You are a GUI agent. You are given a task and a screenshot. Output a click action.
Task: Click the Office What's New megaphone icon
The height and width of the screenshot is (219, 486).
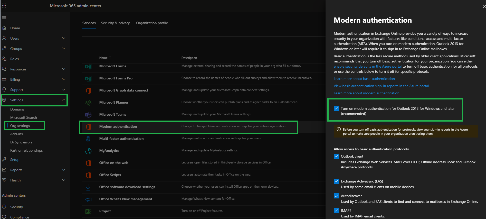click(x=88, y=199)
